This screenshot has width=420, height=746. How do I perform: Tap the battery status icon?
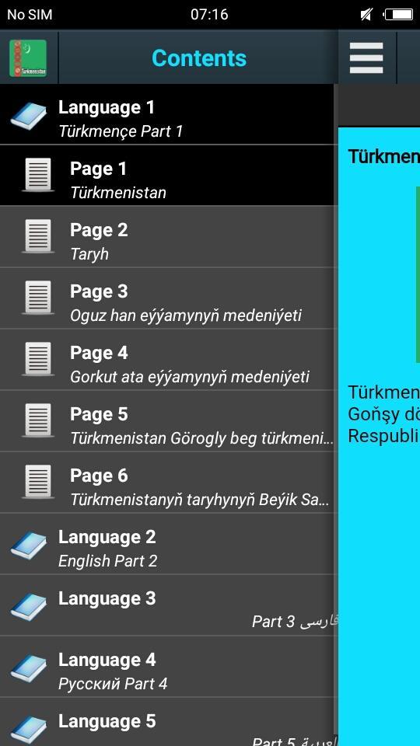click(398, 15)
